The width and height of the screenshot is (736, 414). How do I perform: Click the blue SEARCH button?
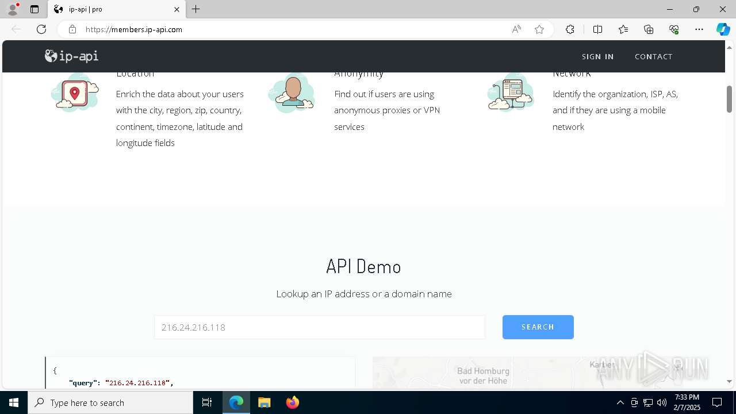pos(538,327)
